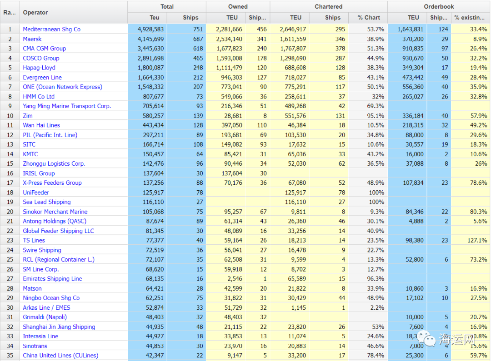The image size is (491, 361).
Task: Open the Matson operator link
Action: 32,288
